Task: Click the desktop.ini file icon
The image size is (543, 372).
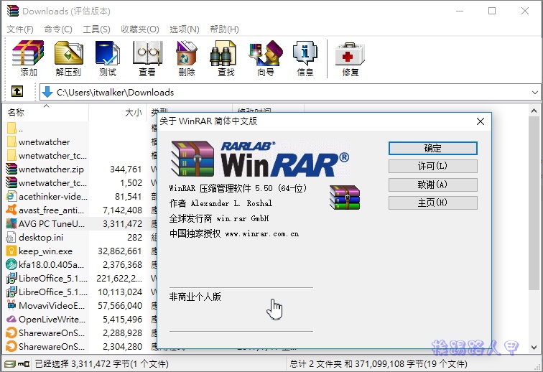Action: [11, 237]
